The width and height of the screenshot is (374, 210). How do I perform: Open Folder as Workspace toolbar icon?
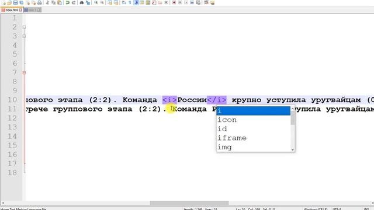click(x=160, y=2)
